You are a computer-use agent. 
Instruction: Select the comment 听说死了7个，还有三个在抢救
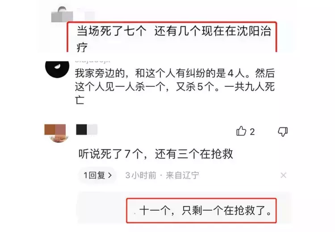point(155,154)
